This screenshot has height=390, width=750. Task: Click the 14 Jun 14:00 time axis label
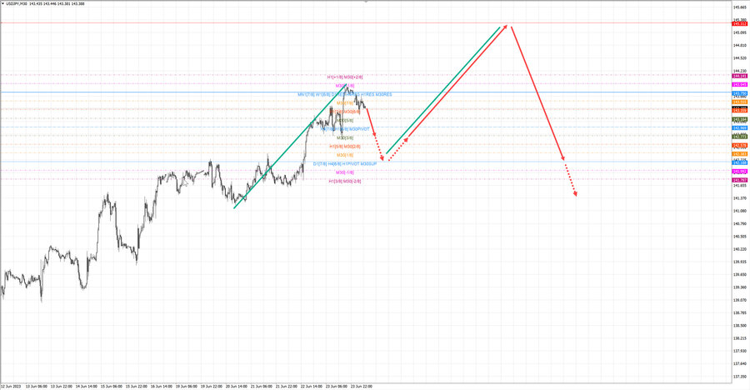(x=87, y=386)
